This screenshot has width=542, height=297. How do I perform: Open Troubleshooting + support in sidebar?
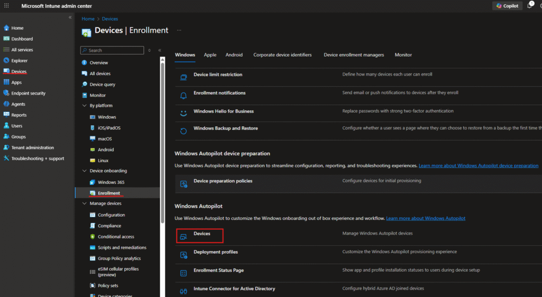tap(38, 159)
